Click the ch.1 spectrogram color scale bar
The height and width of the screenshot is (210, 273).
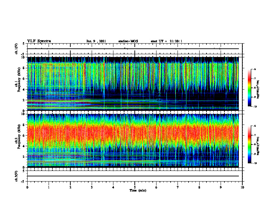click(249, 88)
